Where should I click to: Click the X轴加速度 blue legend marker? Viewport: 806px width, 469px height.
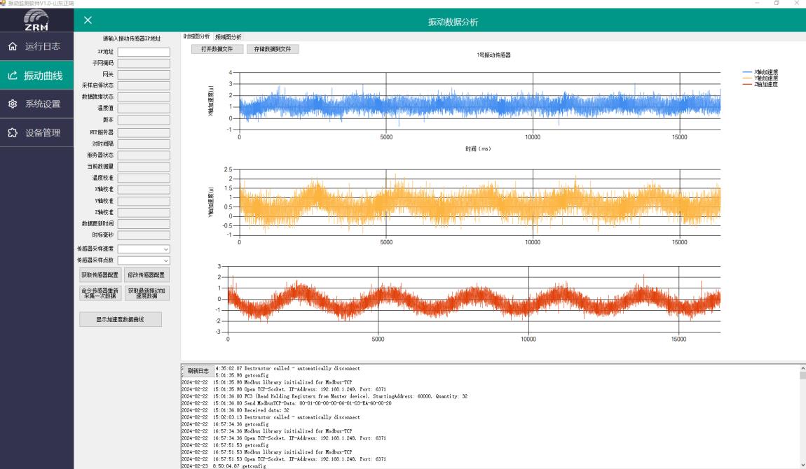coord(747,72)
